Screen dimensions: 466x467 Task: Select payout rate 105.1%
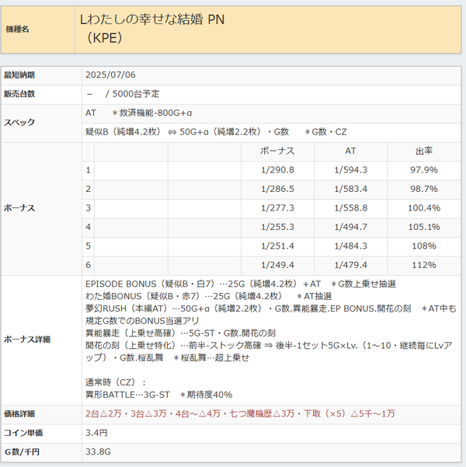[x=424, y=227]
